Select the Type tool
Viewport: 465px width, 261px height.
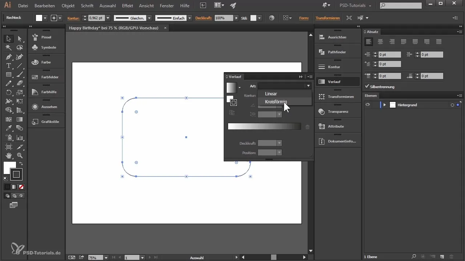[9, 66]
